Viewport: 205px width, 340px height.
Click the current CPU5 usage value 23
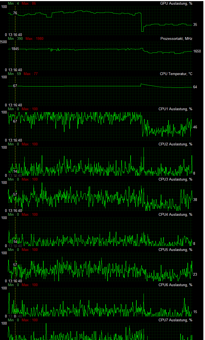click(195, 275)
